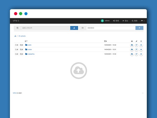The width and height of the screenshot is (157, 118).
Task: Click the plus button to create new folder
Action: click(x=139, y=28)
